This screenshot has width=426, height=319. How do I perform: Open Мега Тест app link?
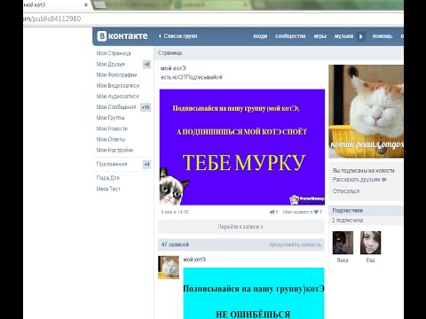pos(108,189)
